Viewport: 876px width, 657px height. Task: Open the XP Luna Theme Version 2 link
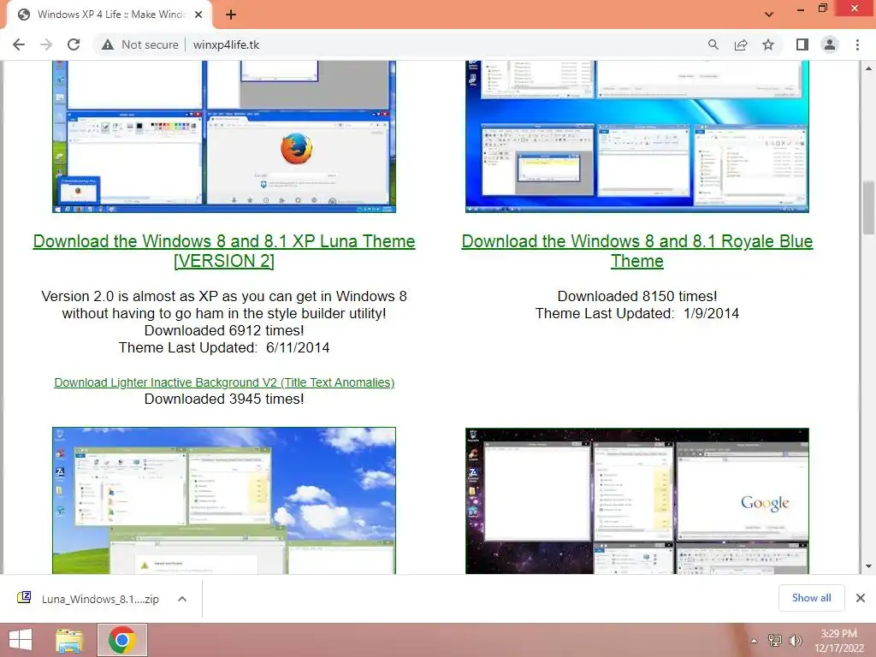[x=224, y=251]
